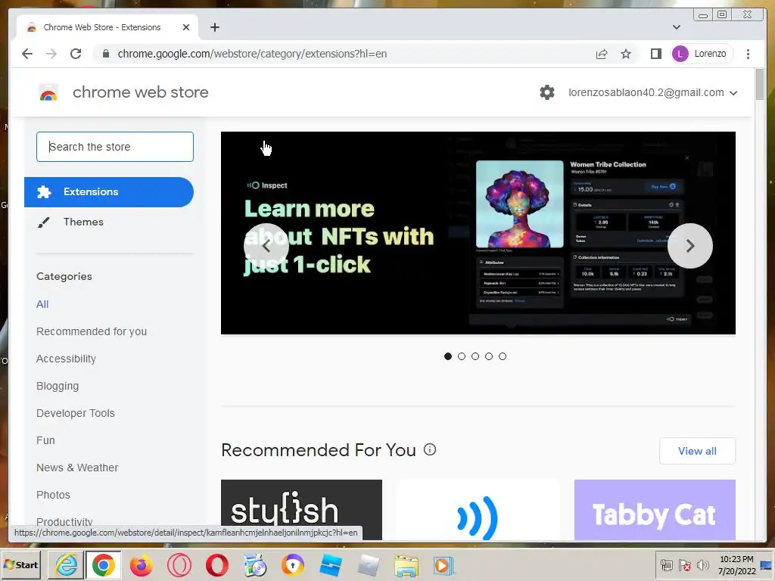
Task: Open the tab search dropdown arrow
Action: click(677, 27)
